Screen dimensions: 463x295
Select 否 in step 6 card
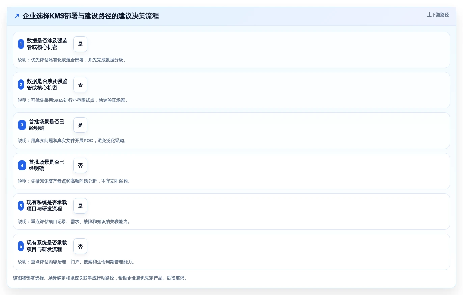click(80, 246)
